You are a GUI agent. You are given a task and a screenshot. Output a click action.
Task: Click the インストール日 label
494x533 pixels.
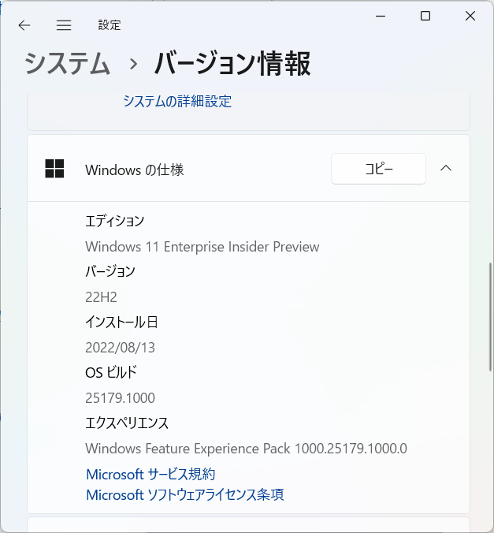tap(121, 322)
